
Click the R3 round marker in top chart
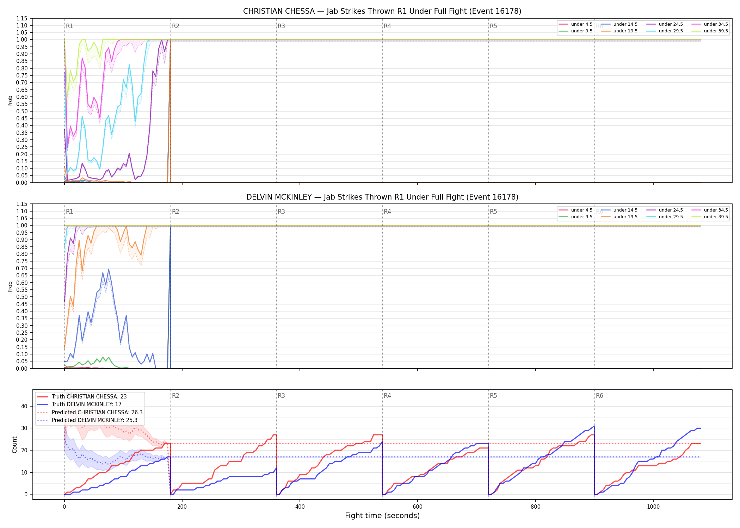pyautogui.click(x=281, y=26)
